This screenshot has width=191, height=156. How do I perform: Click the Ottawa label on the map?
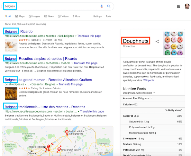point(32,153)
